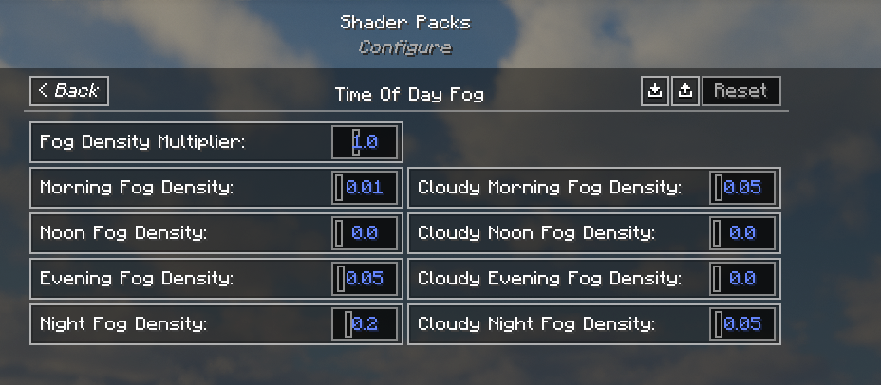Image resolution: width=881 pixels, height=385 pixels.
Task: Select the Cloudy Noon Fog Density row label
Action: click(536, 233)
